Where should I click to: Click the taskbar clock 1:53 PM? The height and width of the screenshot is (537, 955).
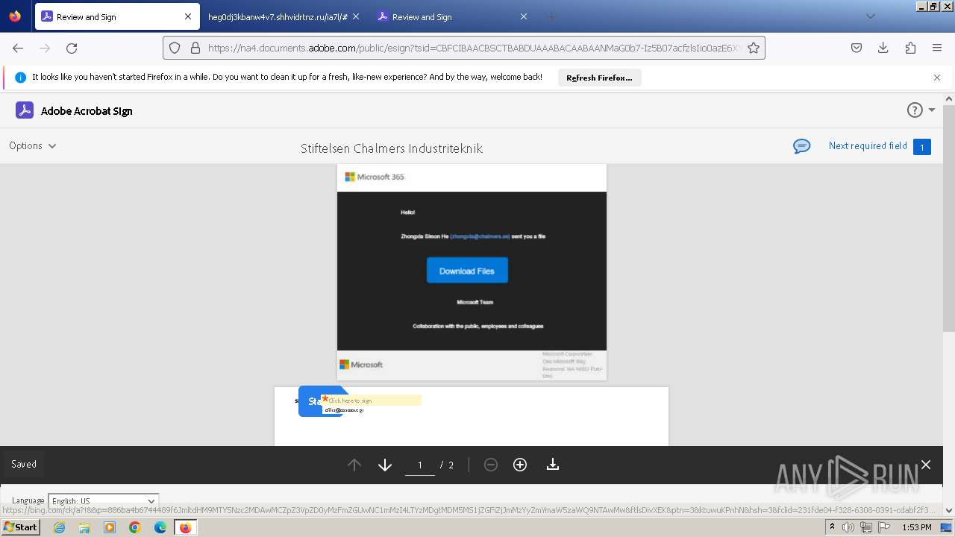click(916, 527)
